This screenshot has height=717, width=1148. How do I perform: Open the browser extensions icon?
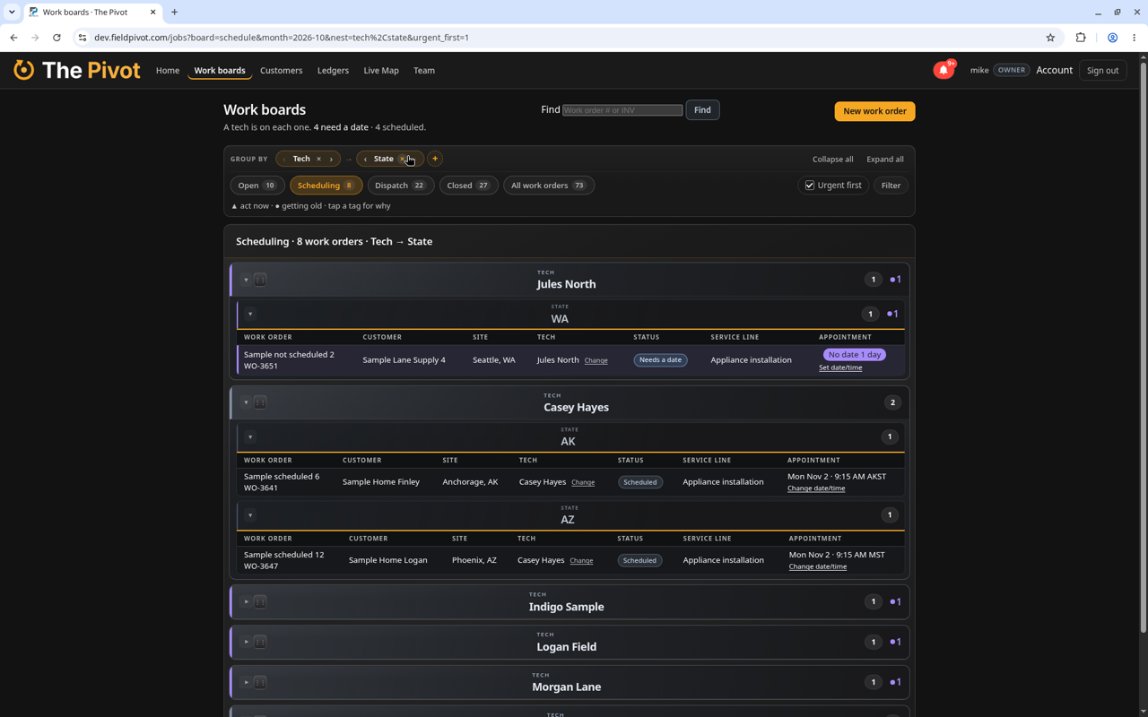[x=1081, y=38]
